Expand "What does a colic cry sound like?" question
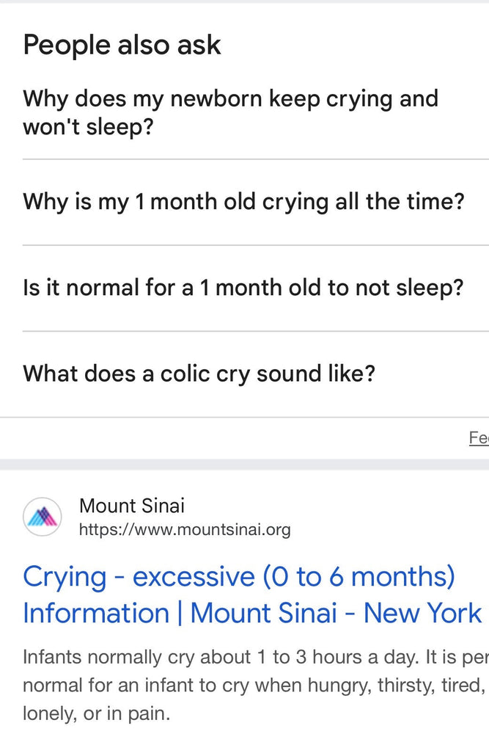Screen dimensions: 489x734 [x=199, y=374]
